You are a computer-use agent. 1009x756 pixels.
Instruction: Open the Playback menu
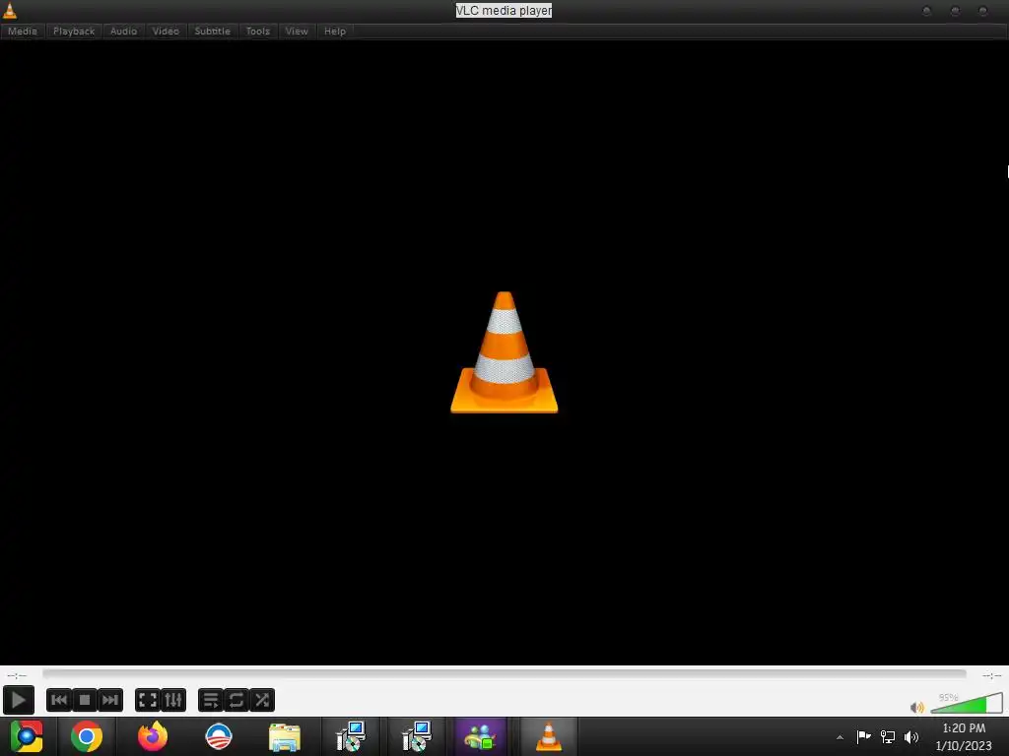click(x=73, y=31)
